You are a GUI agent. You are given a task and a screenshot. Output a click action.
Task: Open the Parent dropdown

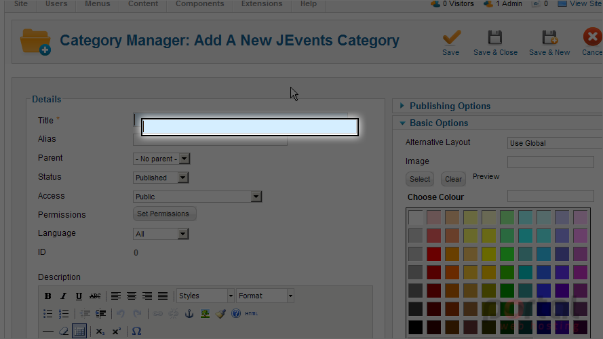[161, 159]
